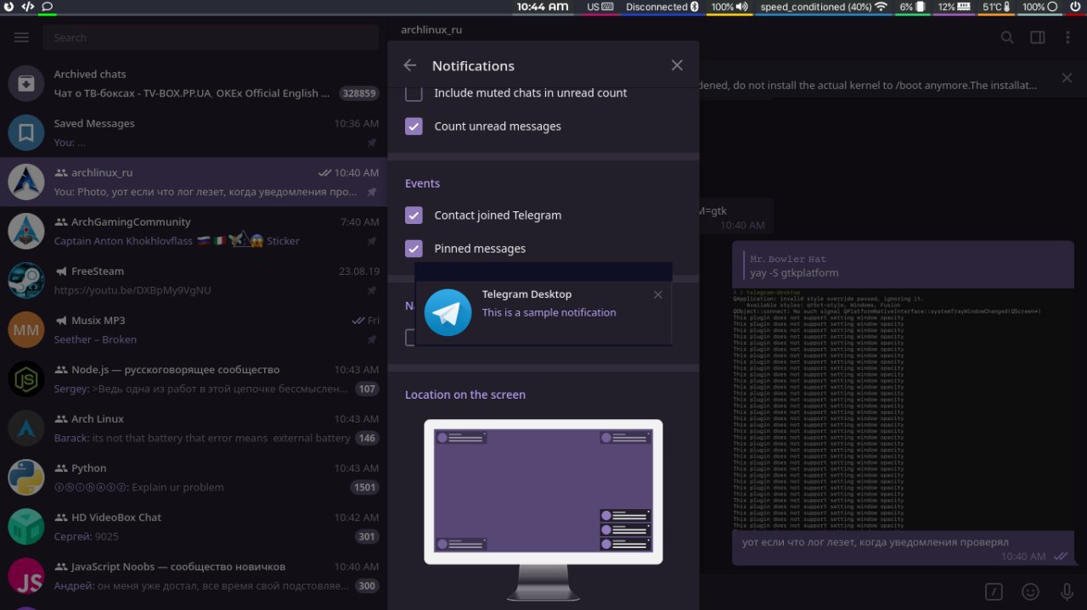
Task: Click the Steam avatar of FreeSteam
Action: click(x=26, y=281)
